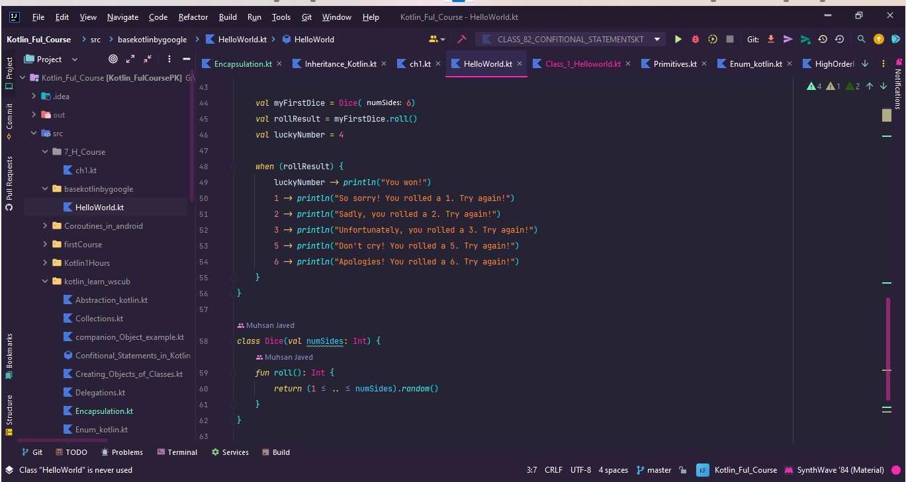This screenshot has height=482, width=906.
Task: Click the Git pull (update project) icon
Action: (x=771, y=39)
